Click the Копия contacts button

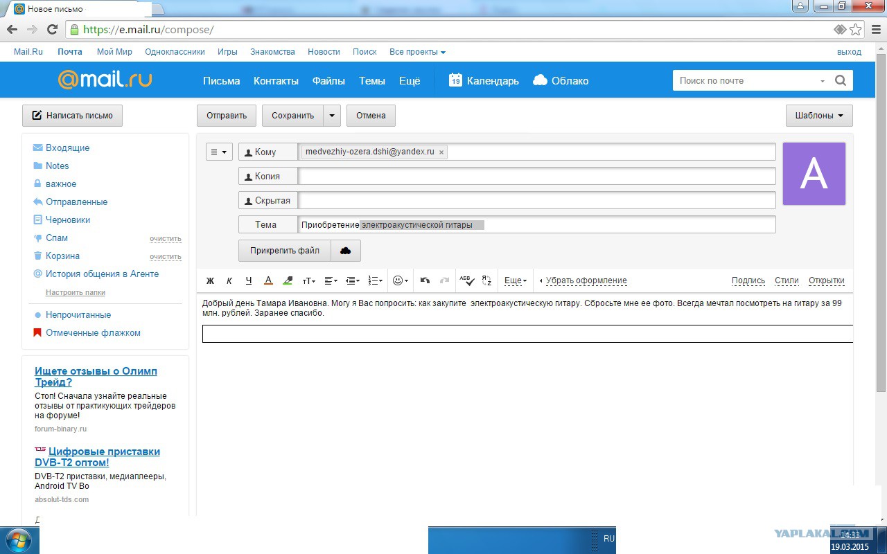pyautogui.click(x=268, y=177)
